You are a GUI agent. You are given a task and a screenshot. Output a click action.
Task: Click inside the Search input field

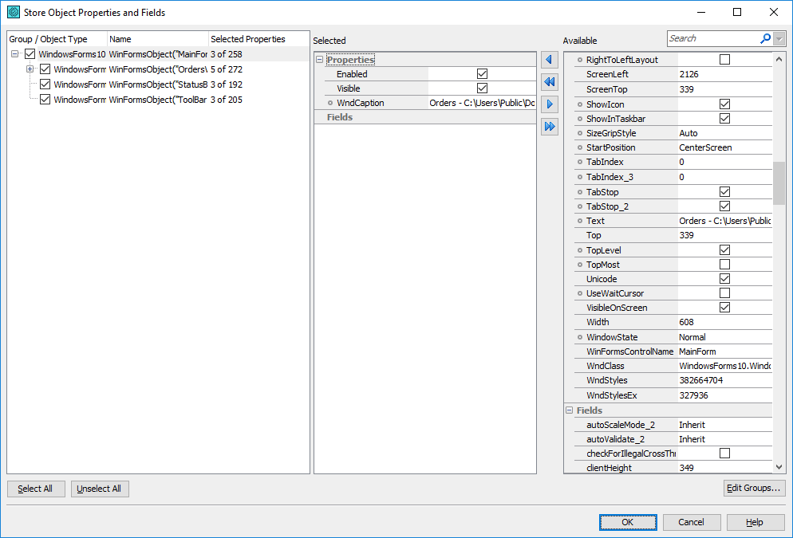713,38
